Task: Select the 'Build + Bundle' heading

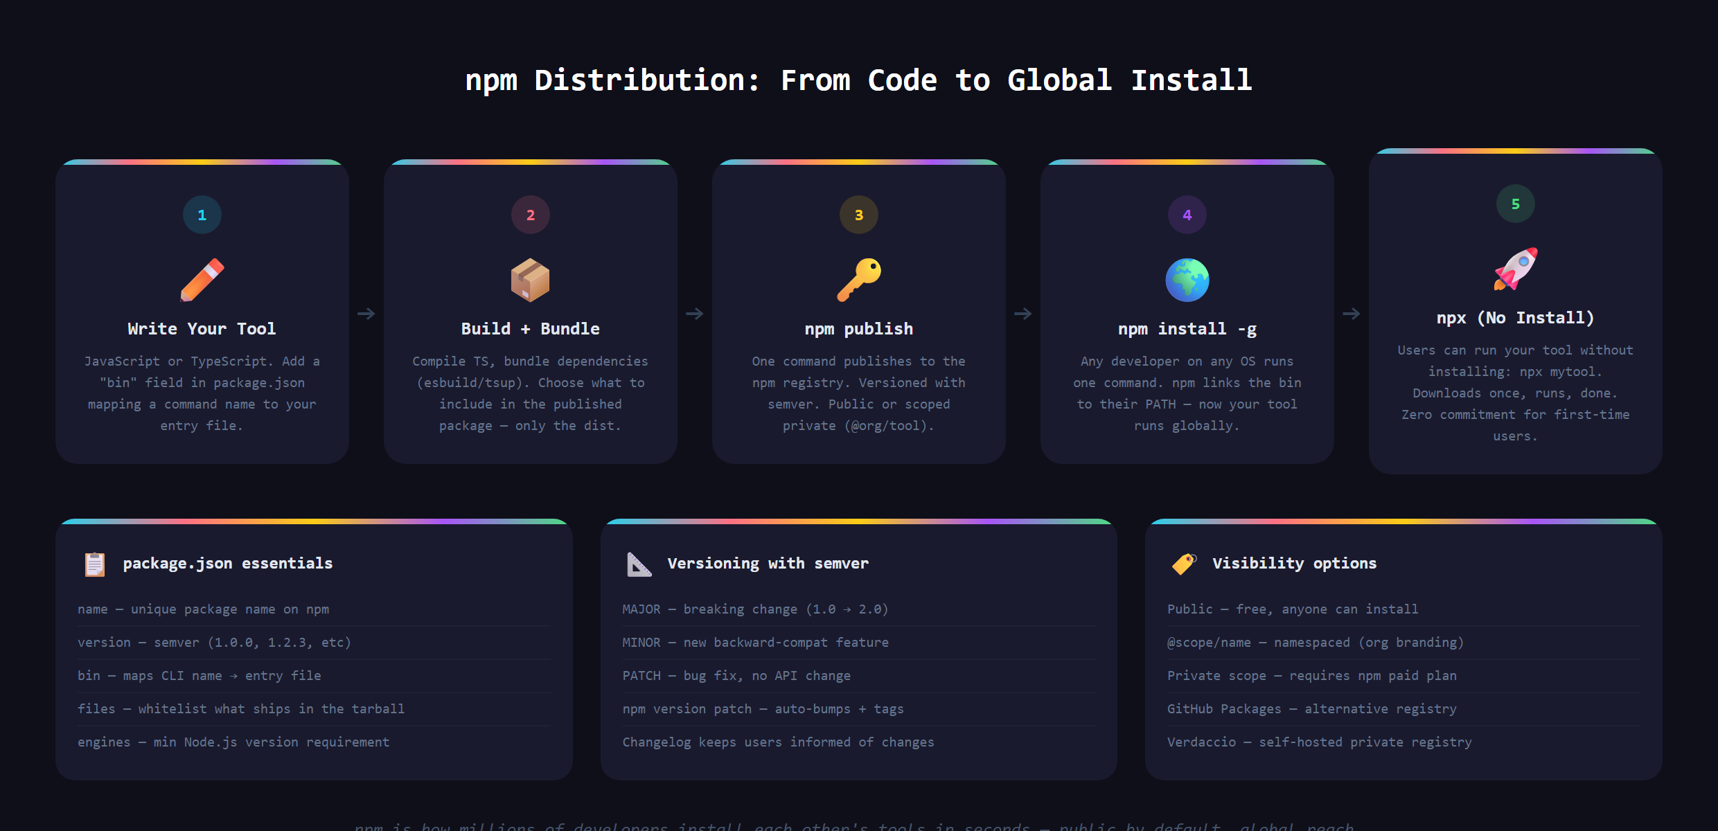Action: [531, 329]
